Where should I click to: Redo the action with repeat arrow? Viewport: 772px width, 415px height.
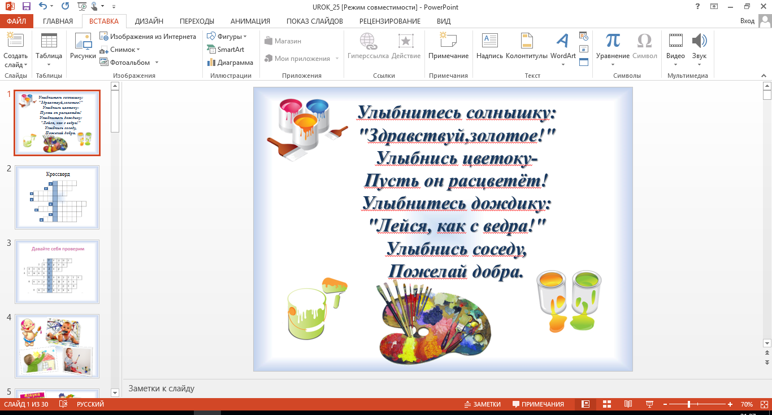click(x=65, y=7)
